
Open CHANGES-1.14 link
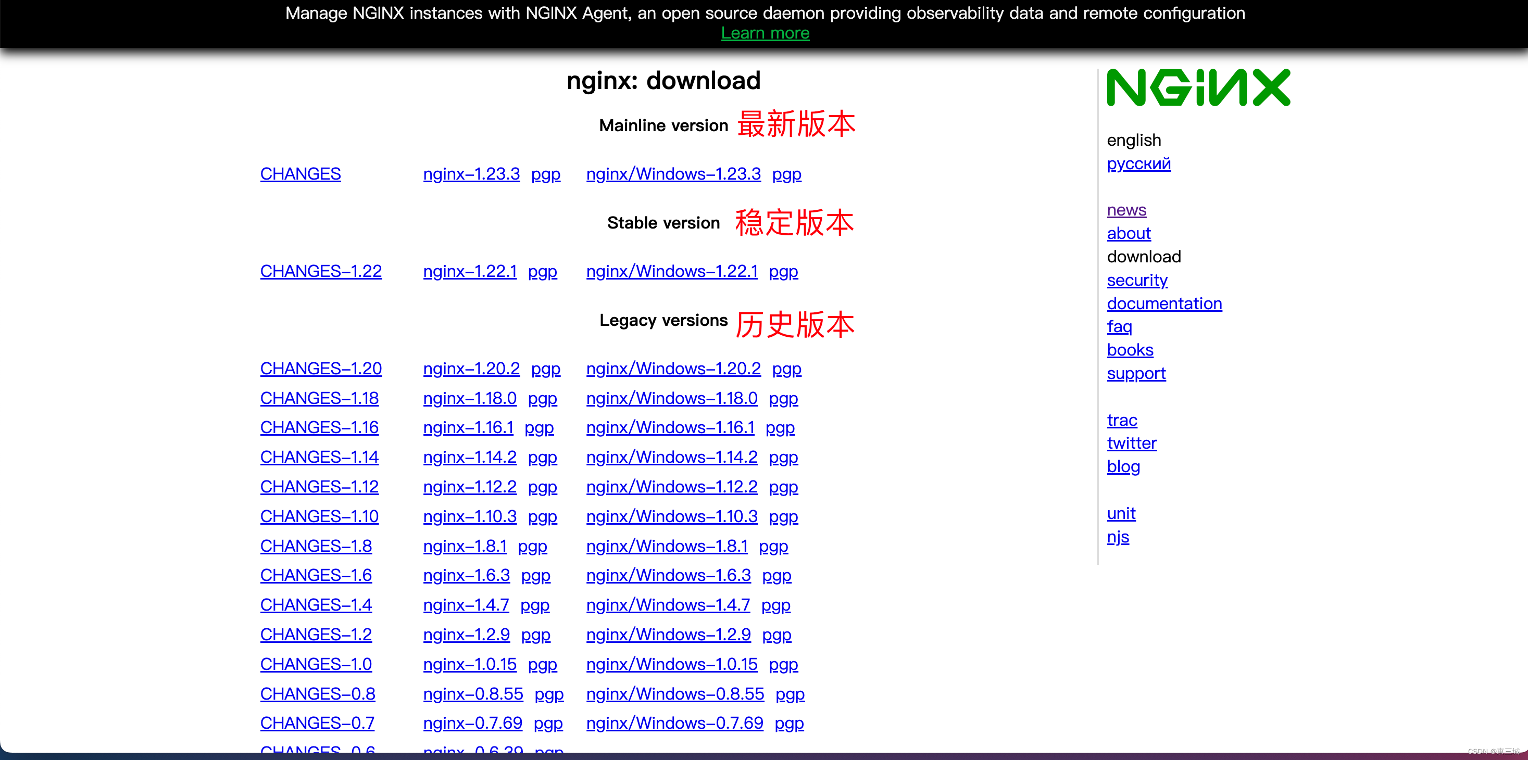click(x=319, y=457)
